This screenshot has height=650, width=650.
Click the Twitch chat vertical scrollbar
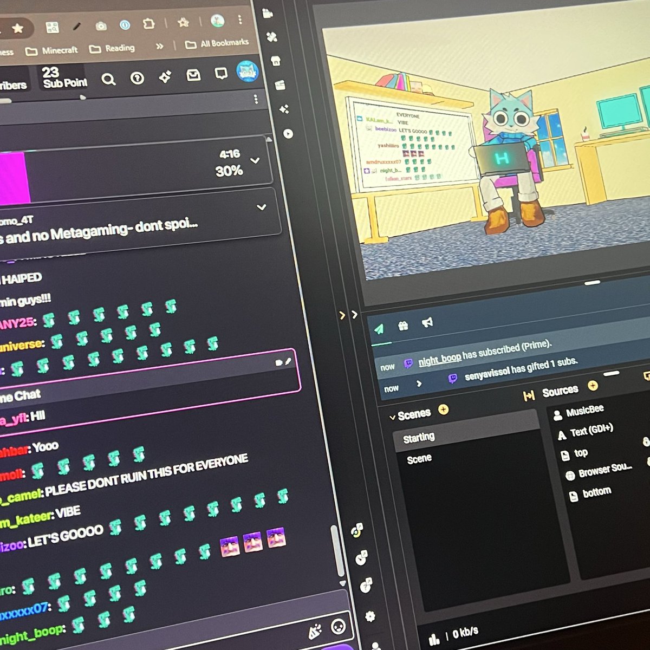[339, 551]
